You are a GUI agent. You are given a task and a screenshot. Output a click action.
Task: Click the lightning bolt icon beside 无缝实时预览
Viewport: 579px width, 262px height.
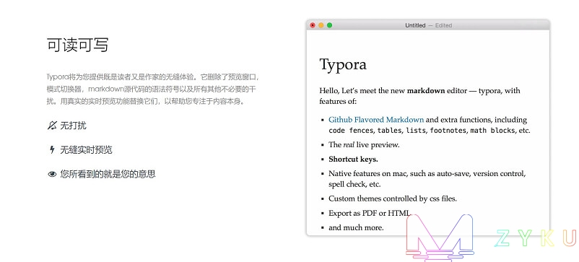point(52,150)
